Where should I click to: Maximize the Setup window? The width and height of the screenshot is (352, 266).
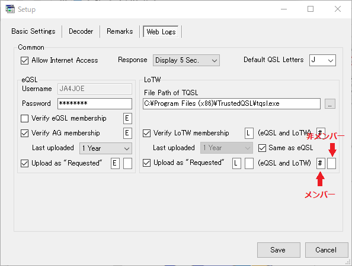click(x=311, y=9)
